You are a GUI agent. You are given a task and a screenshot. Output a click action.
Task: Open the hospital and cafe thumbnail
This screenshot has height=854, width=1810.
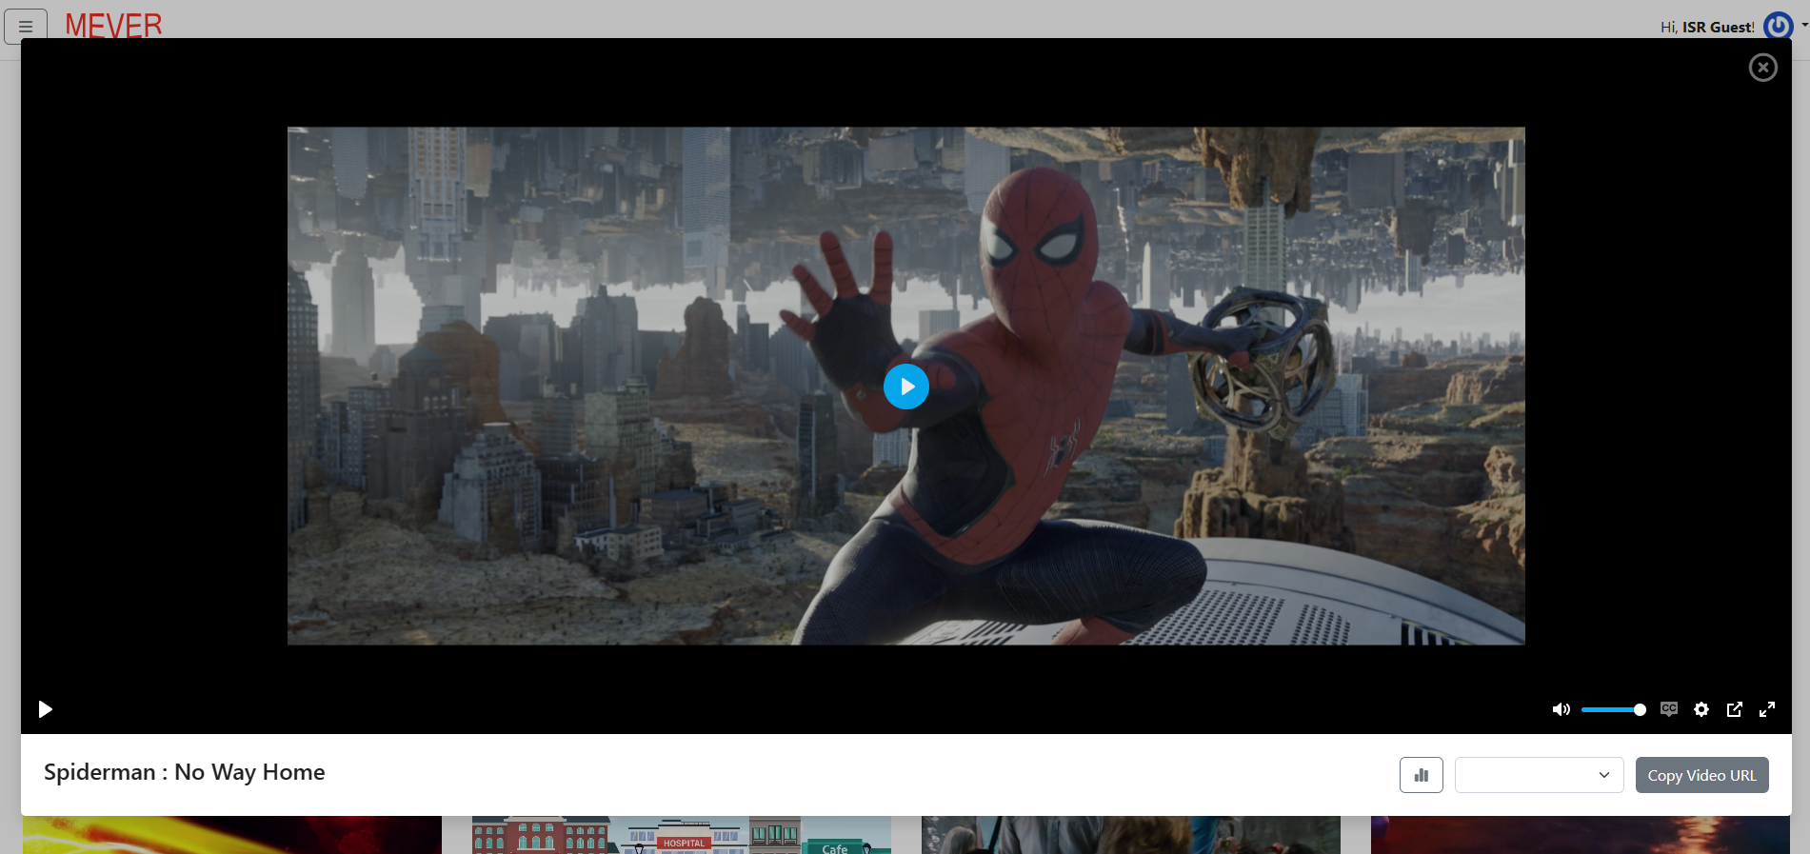(682, 835)
